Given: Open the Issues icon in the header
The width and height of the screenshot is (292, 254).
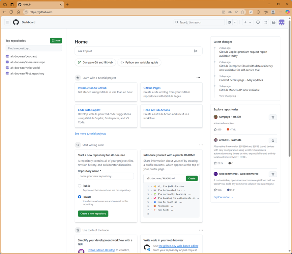Looking at the screenshot, I should [x=258, y=22].
